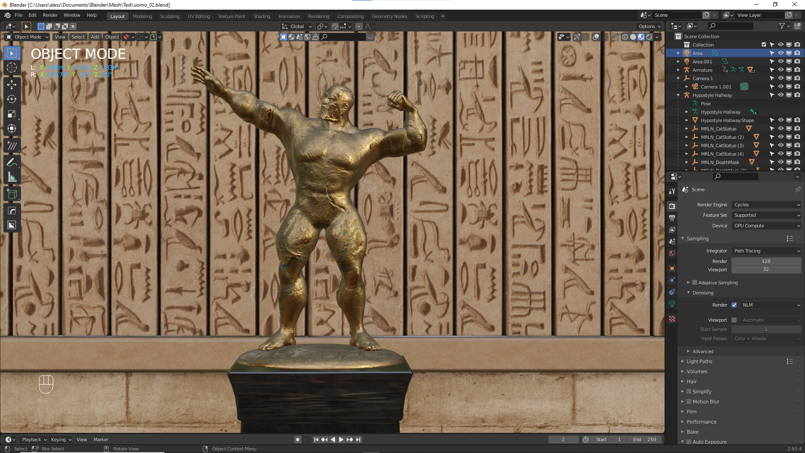Viewport: 805px width, 453px height.
Task: Toggle X-ray display in viewport
Action: click(614, 37)
